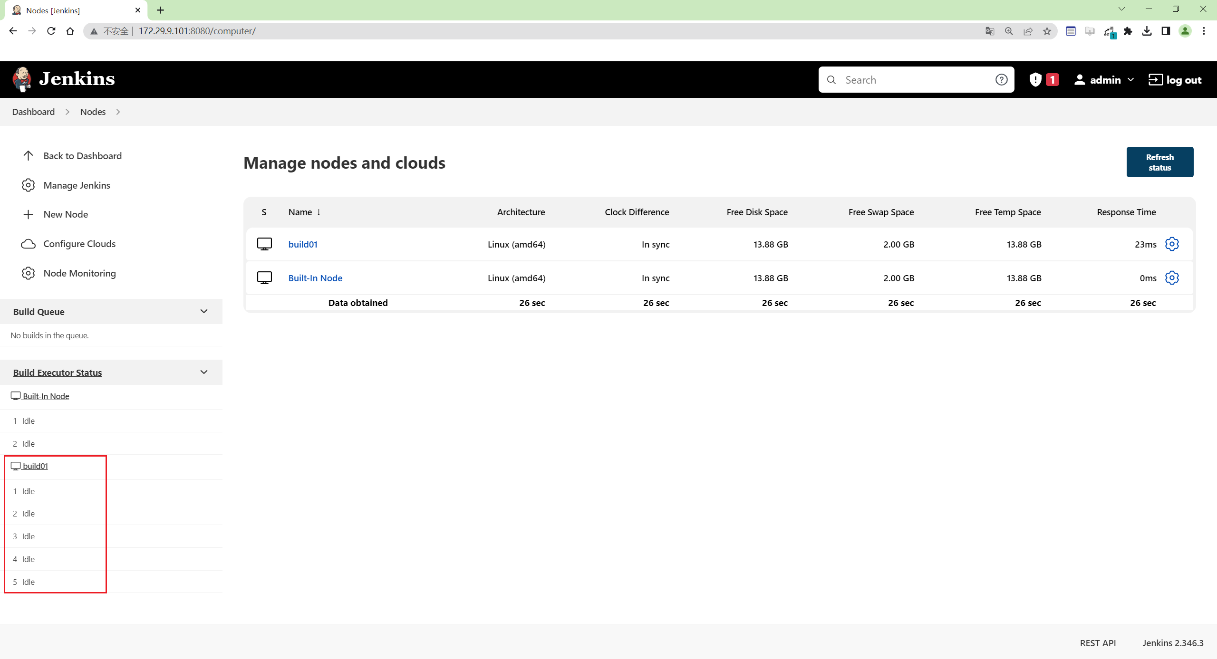Open Manage Jenkins from sidebar
This screenshot has height=659, width=1217.
pyautogui.click(x=66, y=185)
